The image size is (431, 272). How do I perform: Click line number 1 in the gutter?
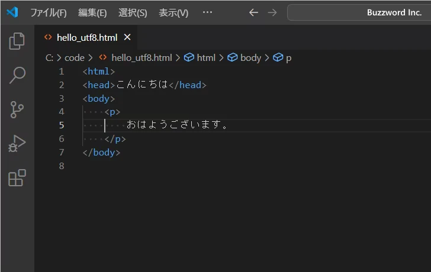(62, 72)
